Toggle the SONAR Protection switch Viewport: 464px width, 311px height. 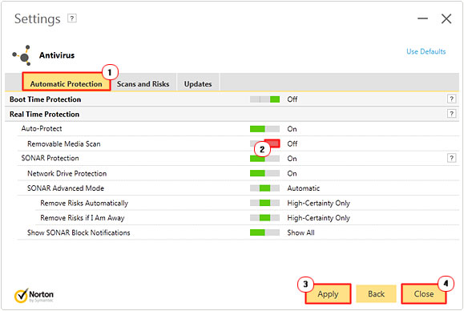(264, 159)
